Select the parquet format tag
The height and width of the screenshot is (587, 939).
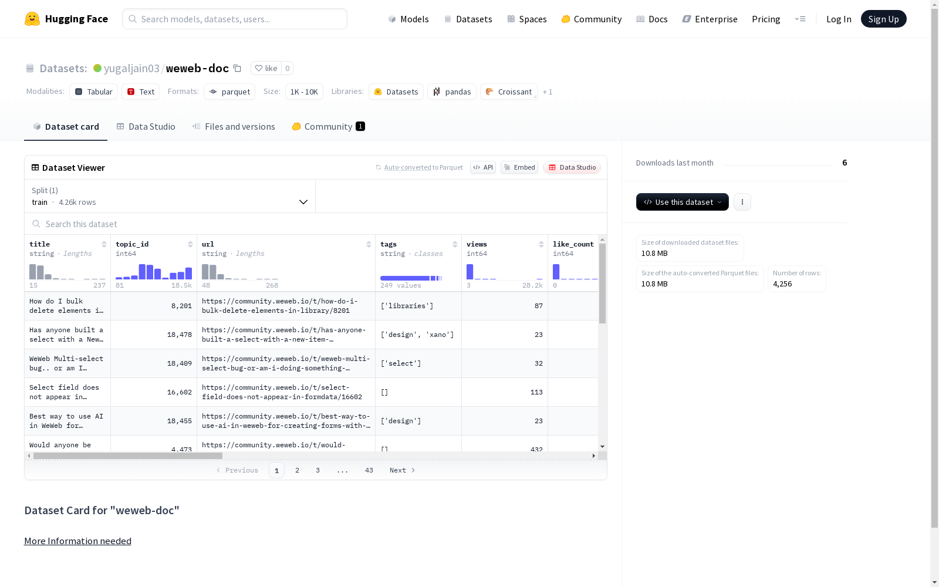click(229, 92)
